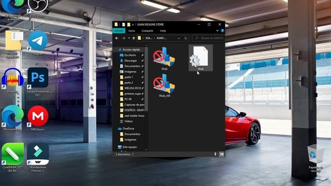Open the Capturas de pan folder
This screenshot has width=331, height=186.
[134, 104]
